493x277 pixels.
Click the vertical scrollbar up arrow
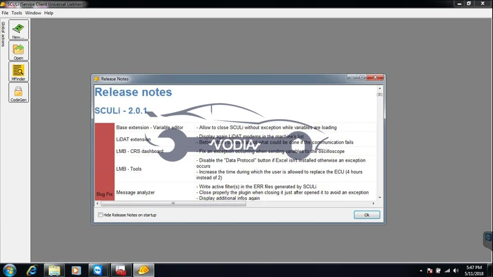coord(380,88)
